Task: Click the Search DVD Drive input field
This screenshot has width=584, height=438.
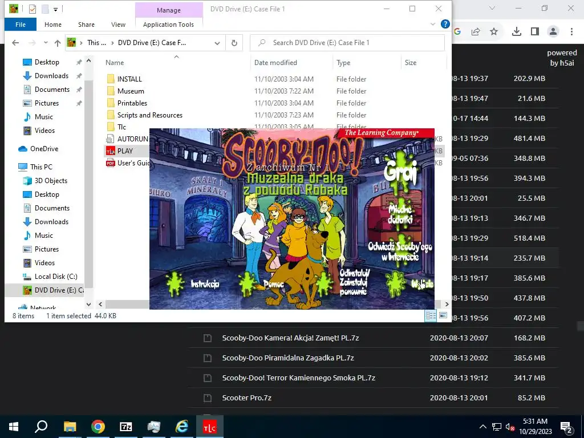Action: pyautogui.click(x=347, y=43)
